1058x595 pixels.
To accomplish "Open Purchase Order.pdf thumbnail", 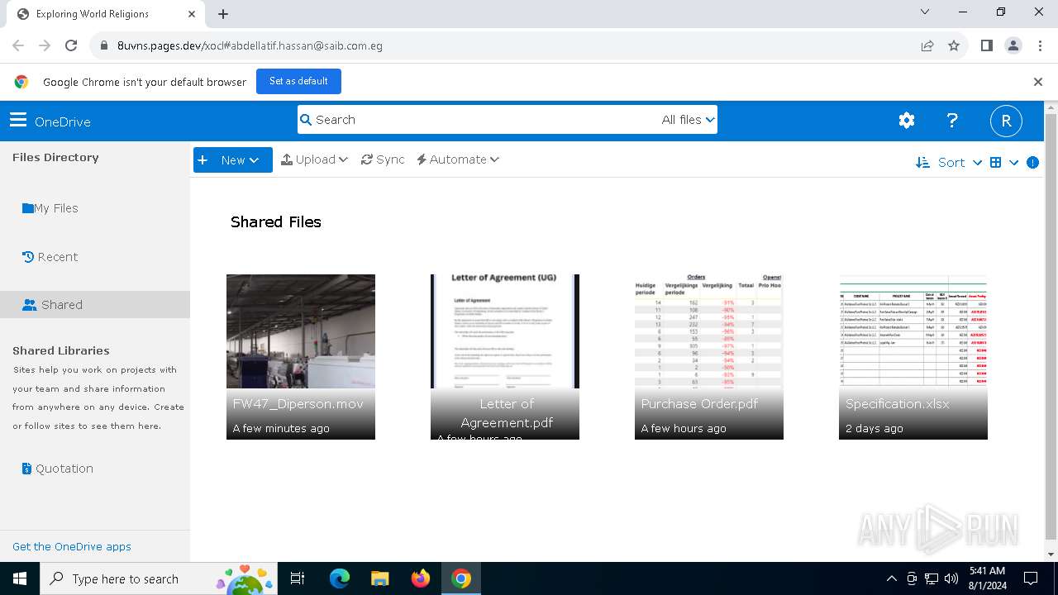I will [709, 357].
